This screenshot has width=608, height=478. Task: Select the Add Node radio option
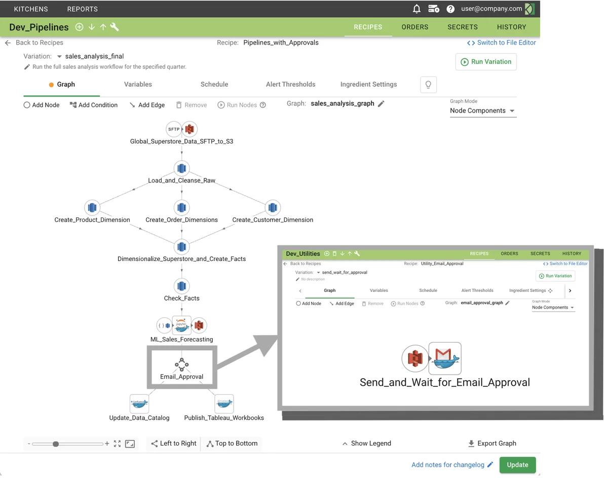point(27,105)
